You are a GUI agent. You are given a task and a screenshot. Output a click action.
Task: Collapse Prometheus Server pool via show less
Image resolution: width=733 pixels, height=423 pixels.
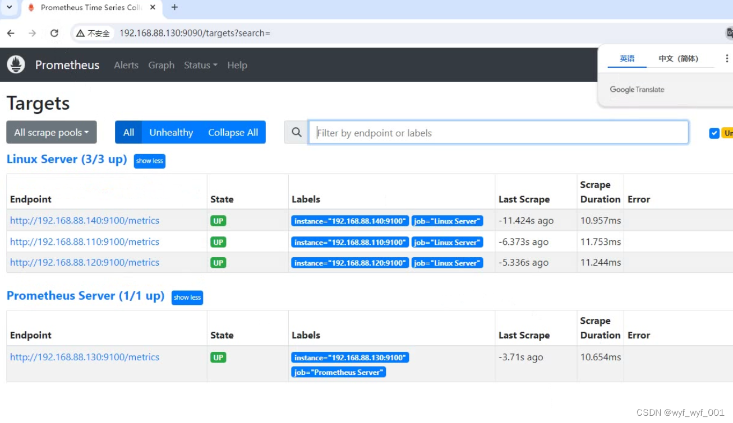[187, 298]
